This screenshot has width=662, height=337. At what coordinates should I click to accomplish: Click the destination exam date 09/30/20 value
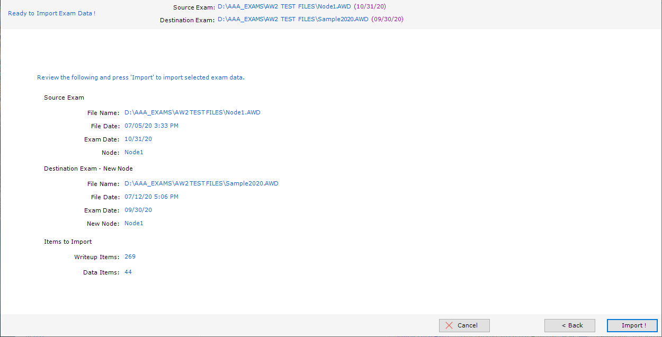138,210
